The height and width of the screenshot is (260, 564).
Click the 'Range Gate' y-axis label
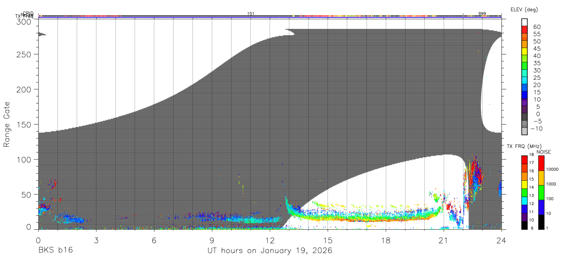[7, 124]
